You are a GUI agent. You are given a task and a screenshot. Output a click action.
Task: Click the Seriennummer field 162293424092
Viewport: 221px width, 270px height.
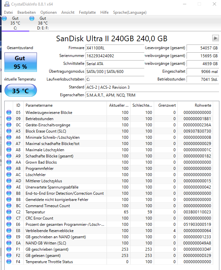click(115, 56)
